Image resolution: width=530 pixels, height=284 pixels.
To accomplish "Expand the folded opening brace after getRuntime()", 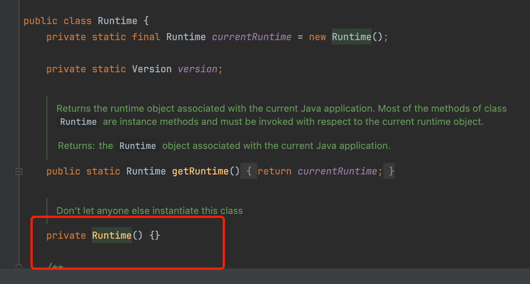I will point(249,171).
